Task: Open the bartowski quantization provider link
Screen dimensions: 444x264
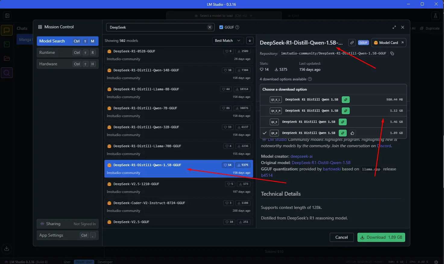Action: (332, 169)
